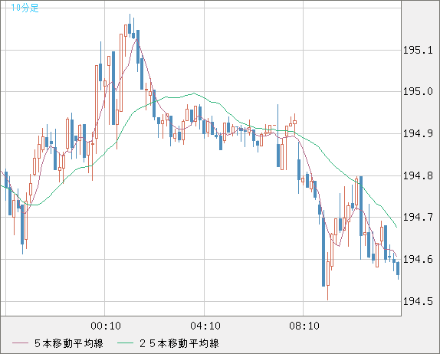
Task: Click the 5本移動平均線 legend label
Action: pyautogui.click(x=69, y=343)
